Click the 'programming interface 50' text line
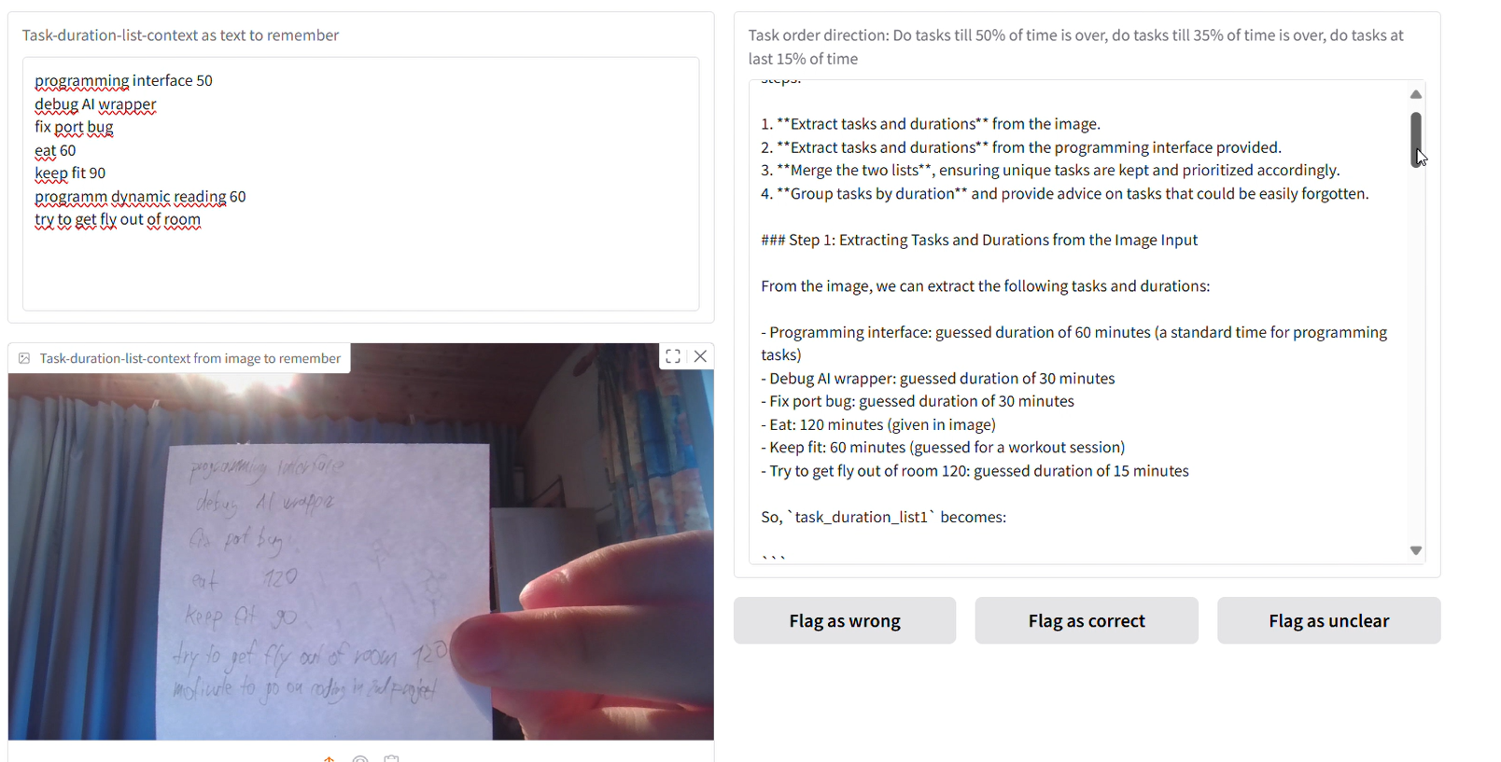 [123, 81]
